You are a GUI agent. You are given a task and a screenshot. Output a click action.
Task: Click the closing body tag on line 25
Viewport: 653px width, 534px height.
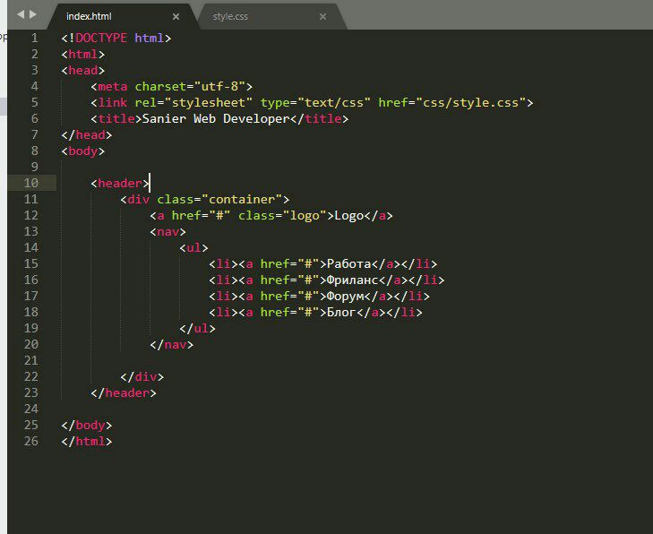pos(87,426)
